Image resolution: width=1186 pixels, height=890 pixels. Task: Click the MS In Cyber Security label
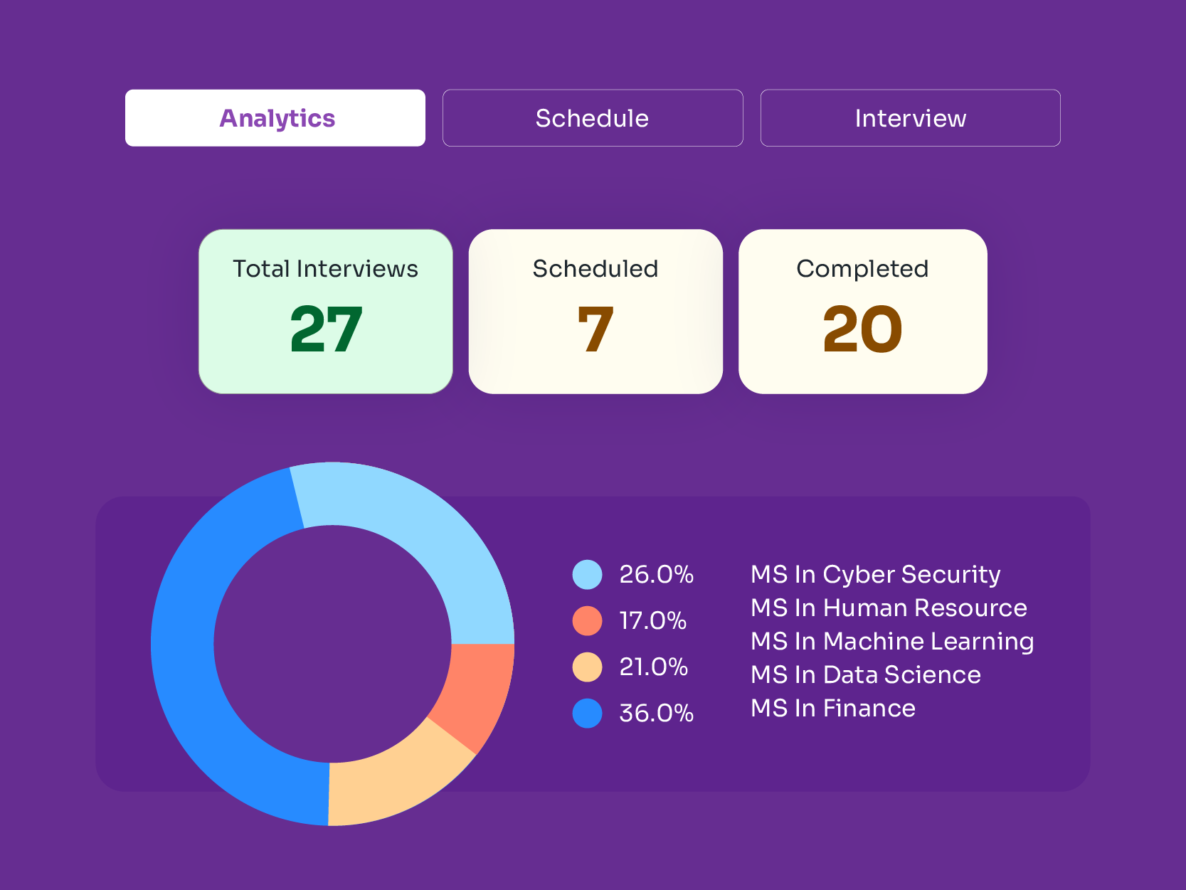(875, 575)
